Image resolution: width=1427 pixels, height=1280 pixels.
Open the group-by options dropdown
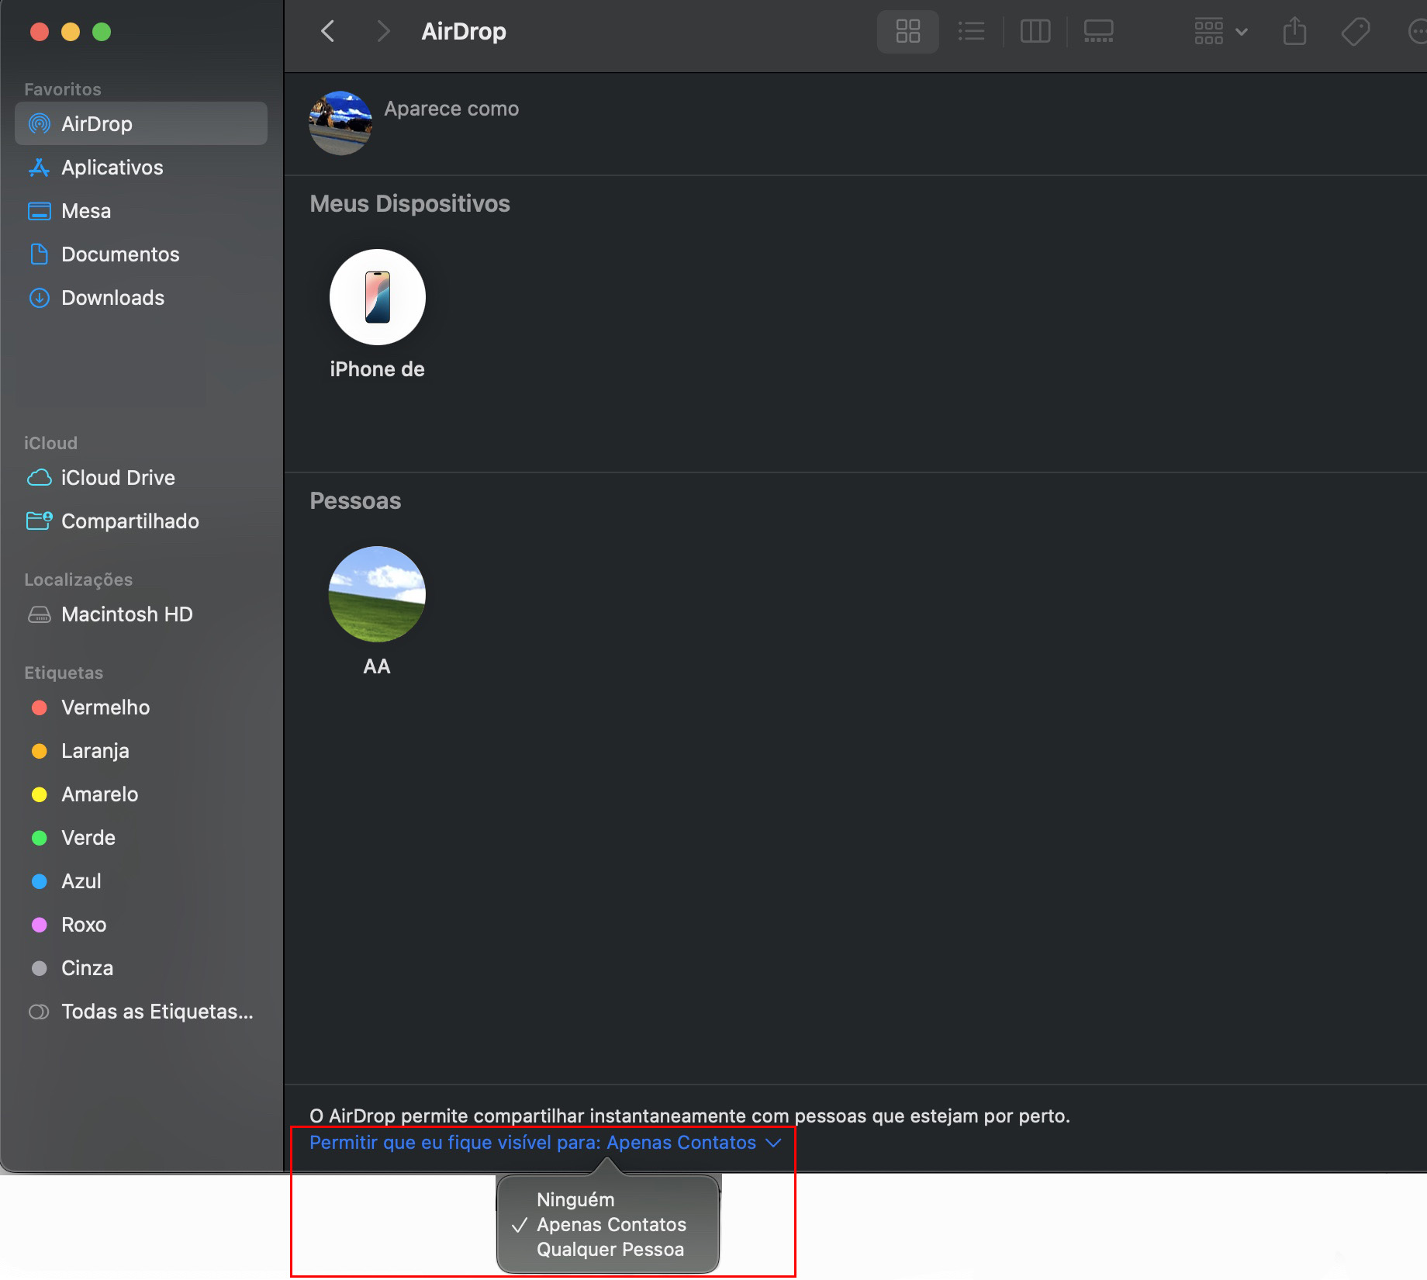click(1221, 32)
